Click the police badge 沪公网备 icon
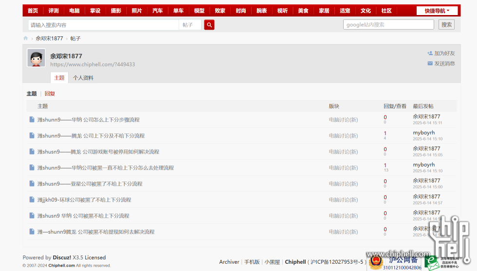This screenshot has height=271, width=477. point(376,262)
